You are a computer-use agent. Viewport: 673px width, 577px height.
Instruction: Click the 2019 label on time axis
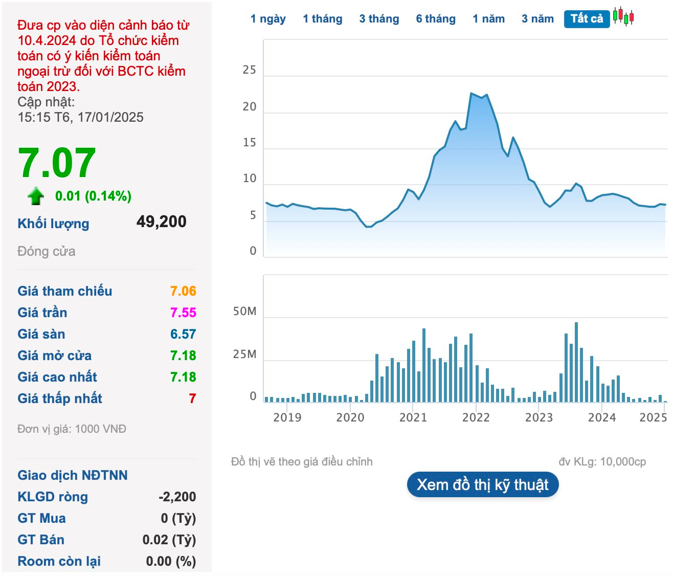click(x=287, y=417)
